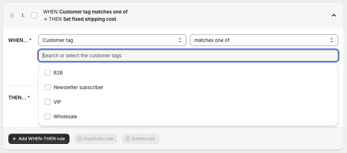Image resolution: width=347 pixels, height=153 pixels.
Task: Collapse rule 1 with the chevron arrow
Action: (x=333, y=15)
